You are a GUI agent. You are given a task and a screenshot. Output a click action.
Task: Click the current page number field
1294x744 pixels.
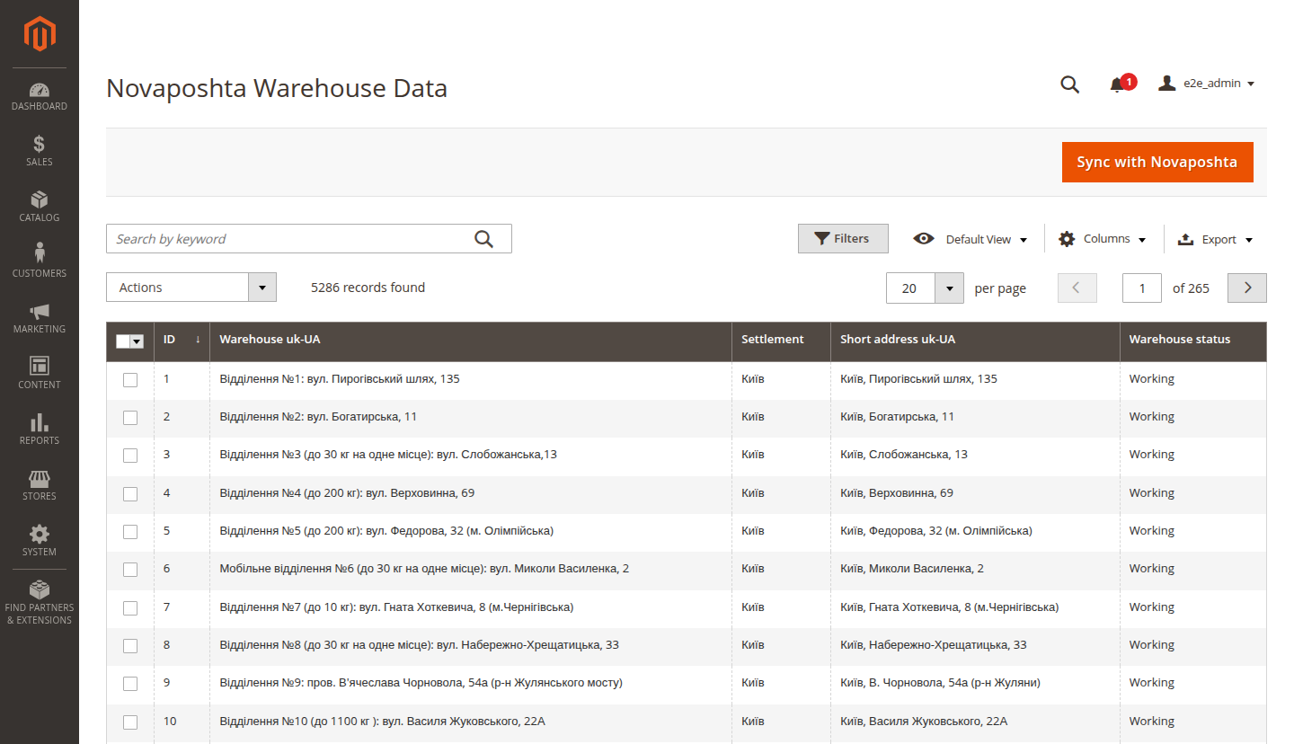click(x=1142, y=288)
